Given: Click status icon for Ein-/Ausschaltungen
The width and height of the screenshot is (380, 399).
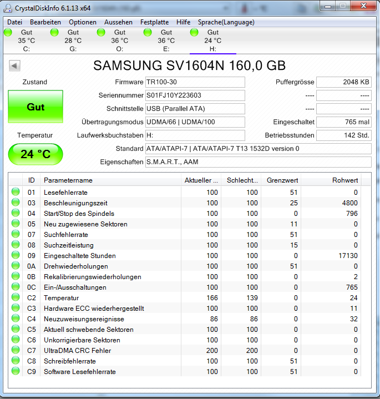Looking at the screenshot, I should 16,286.
